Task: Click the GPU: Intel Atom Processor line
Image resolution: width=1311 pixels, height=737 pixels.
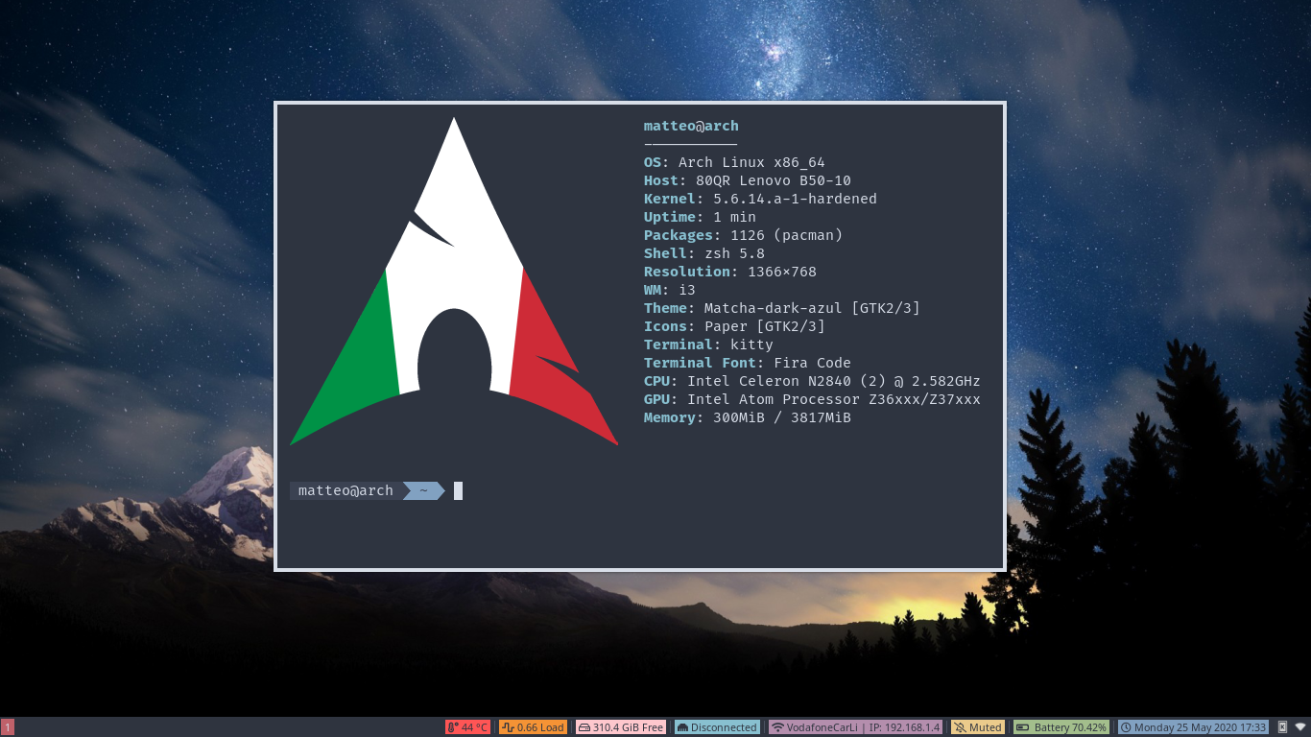Action: pos(812,399)
